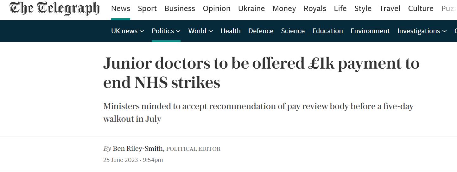
Task: Open the Business section
Action: [x=180, y=9]
